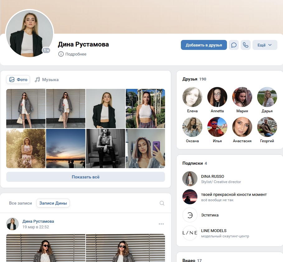283x262 pixels.
Task: Search wall posts with magnifier icon
Action: point(162,203)
